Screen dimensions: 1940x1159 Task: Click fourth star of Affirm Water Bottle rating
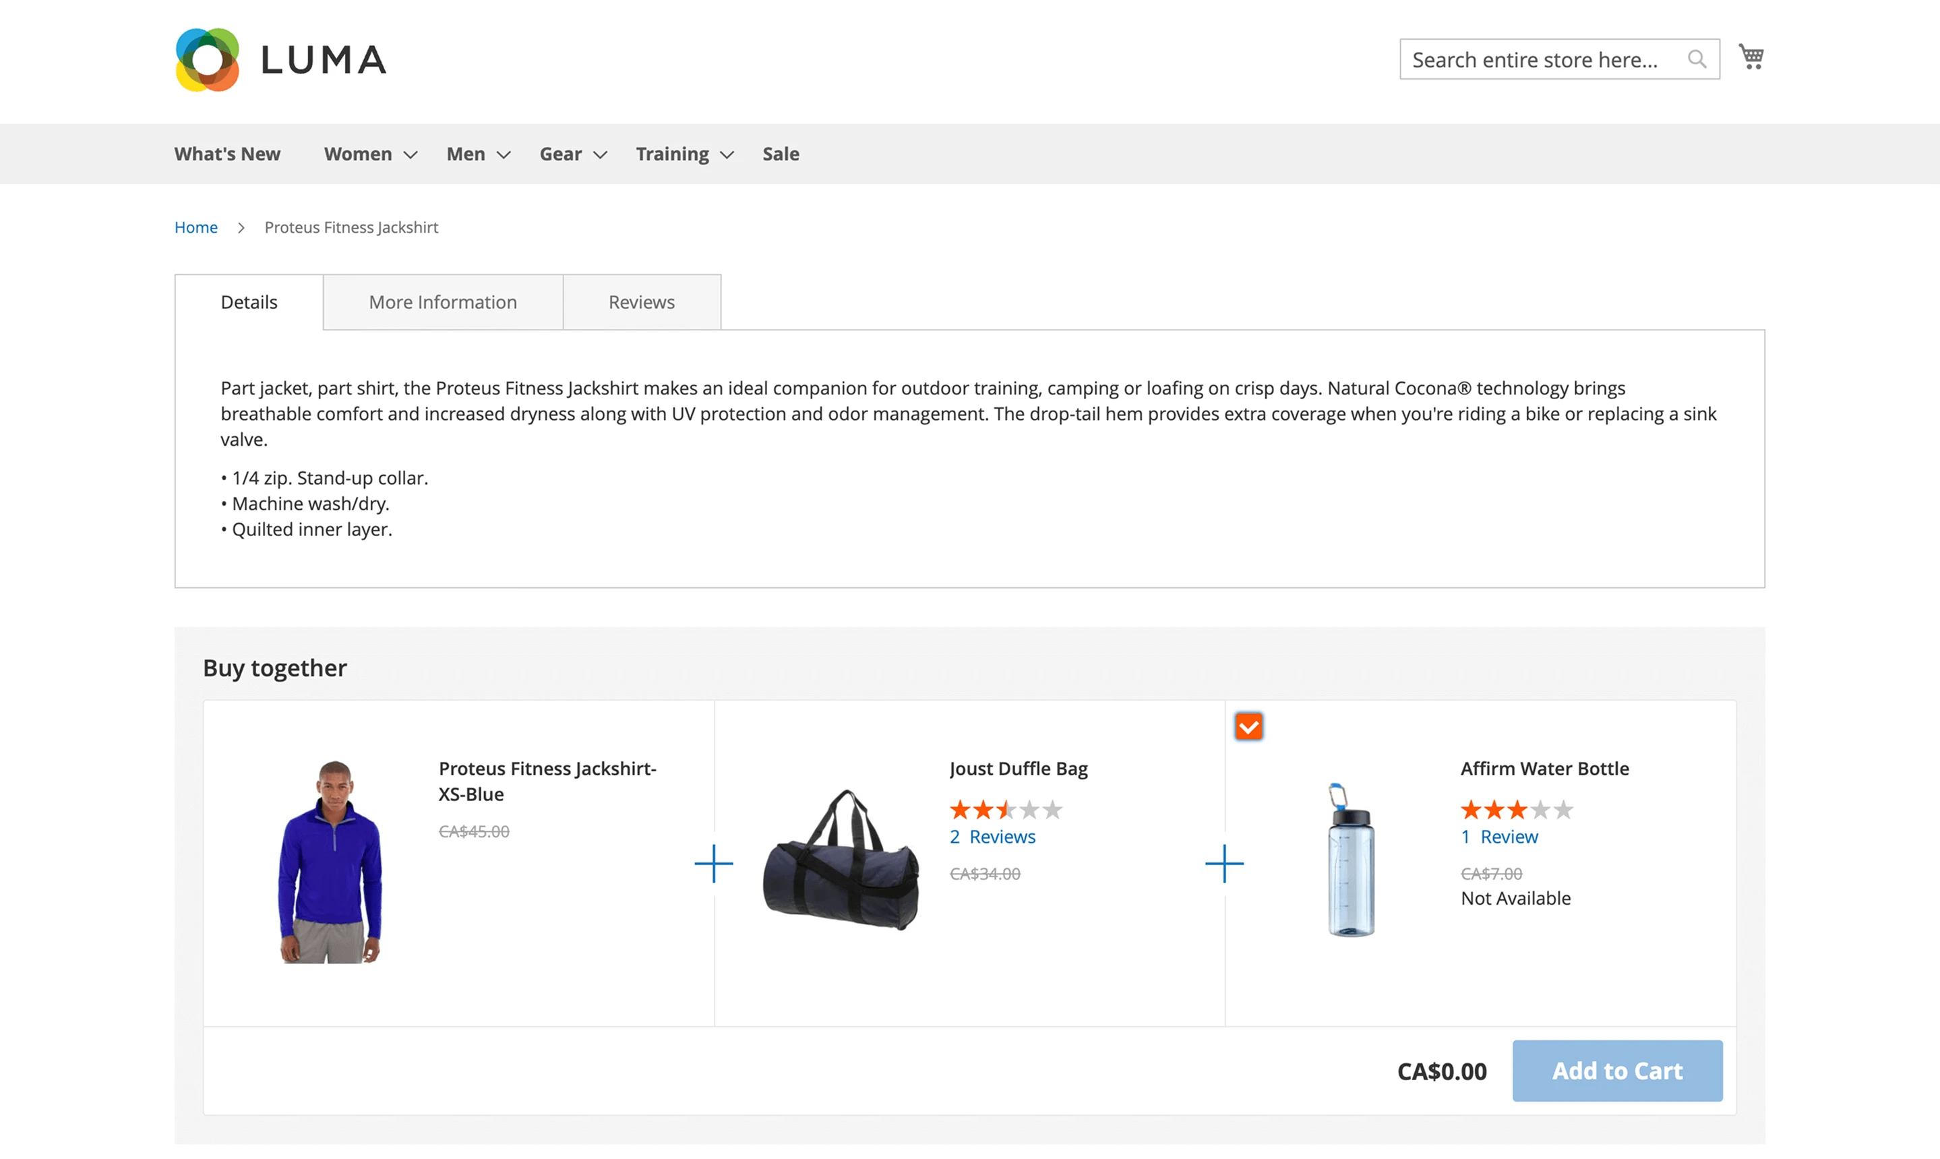pyautogui.click(x=1540, y=810)
